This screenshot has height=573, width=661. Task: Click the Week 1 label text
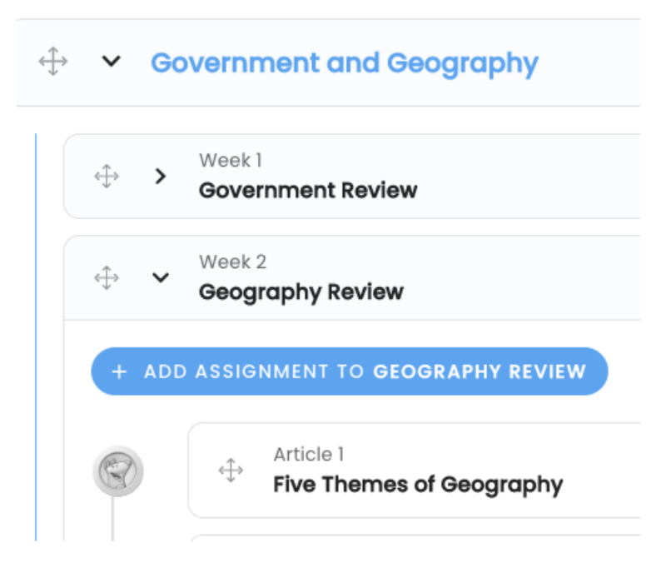tap(231, 161)
